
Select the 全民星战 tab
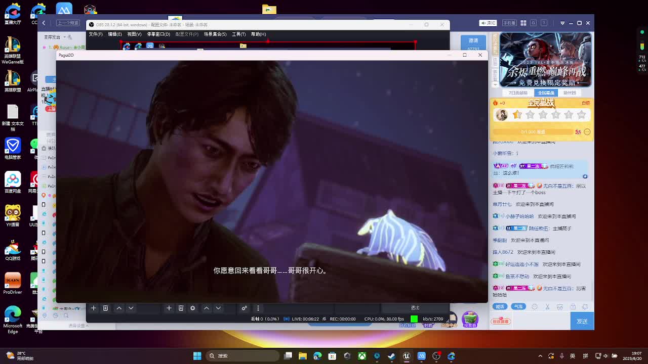(546, 93)
